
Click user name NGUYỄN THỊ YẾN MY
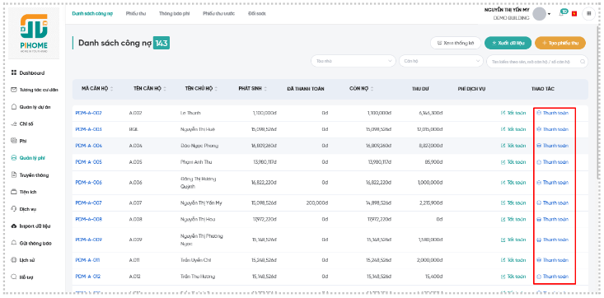coord(507,10)
